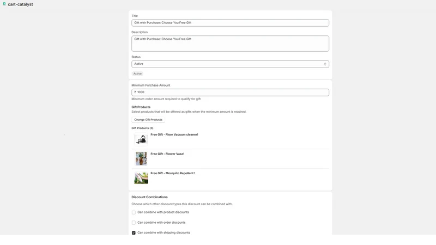Select Free Gift - Flower Vase title
The height and width of the screenshot is (245, 436).
pos(167,154)
